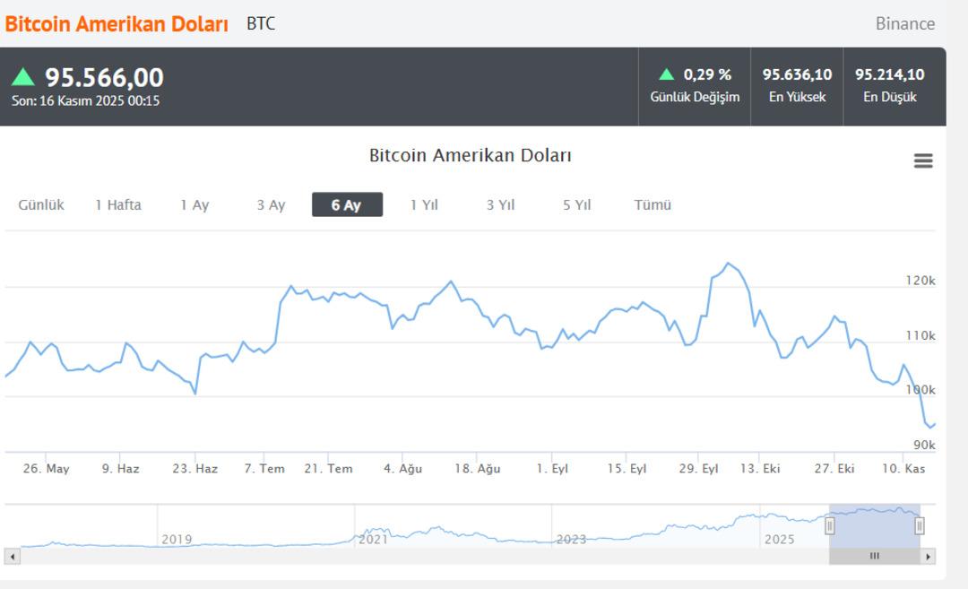Image resolution: width=968 pixels, height=589 pixels.
Task: Select the 6 Ay timeframe tab
Action: pos(346,204)
